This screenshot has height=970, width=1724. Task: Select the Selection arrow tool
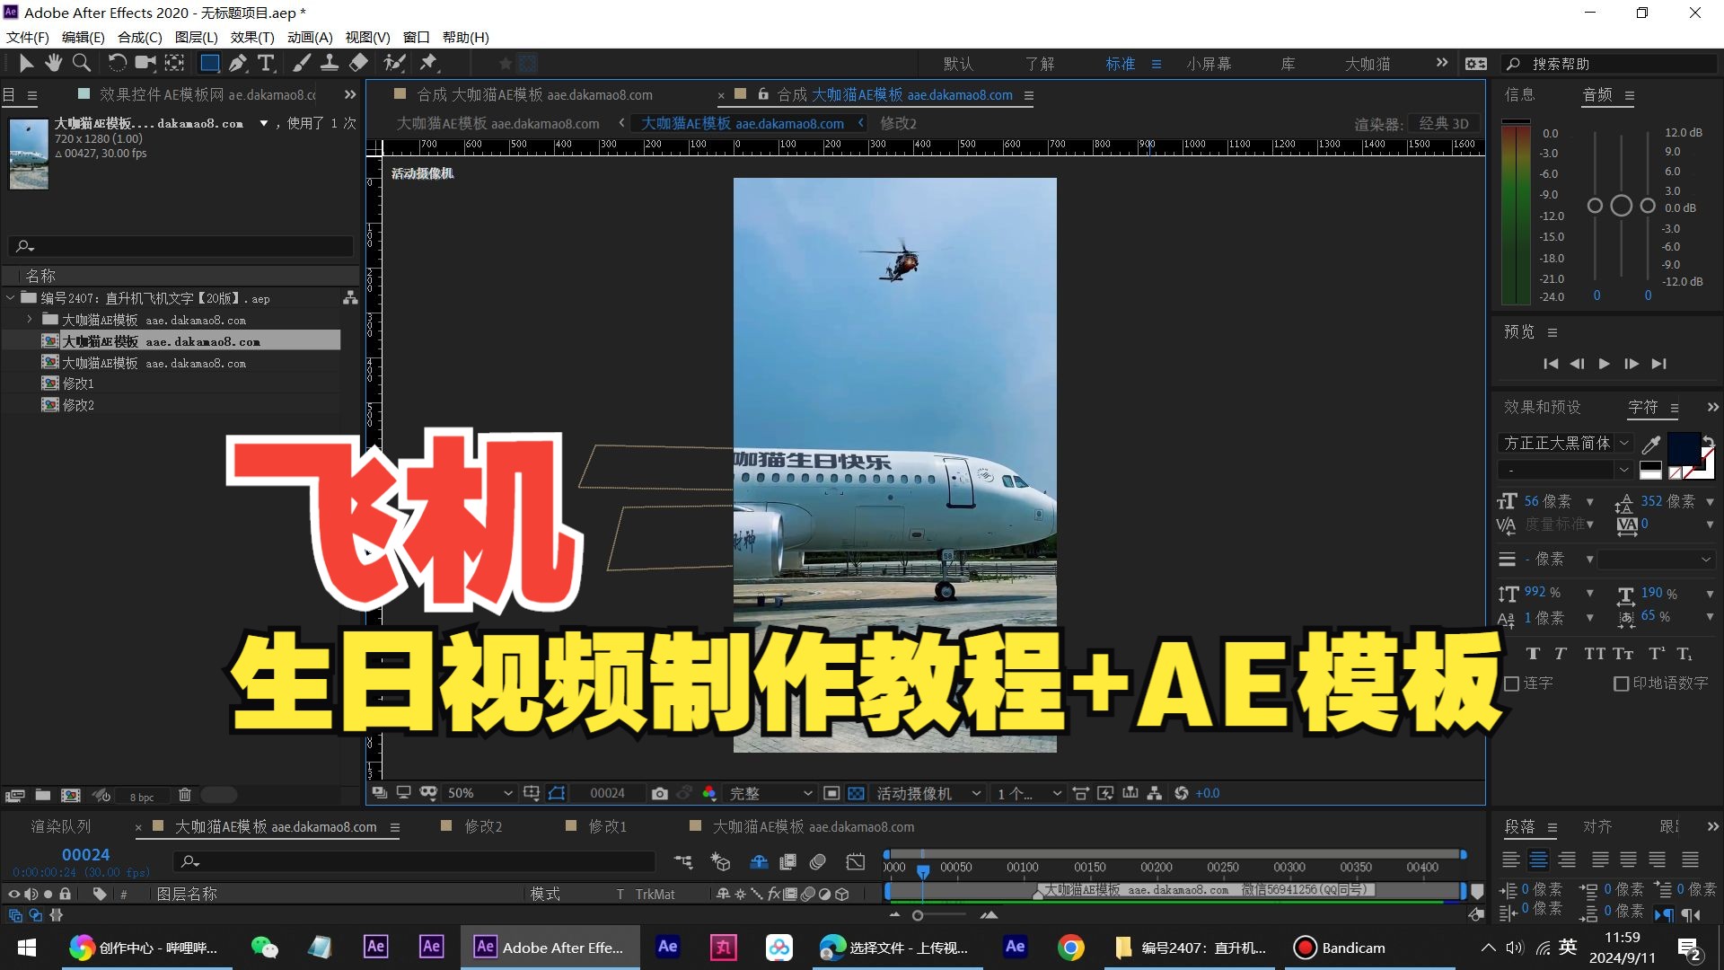26,63
